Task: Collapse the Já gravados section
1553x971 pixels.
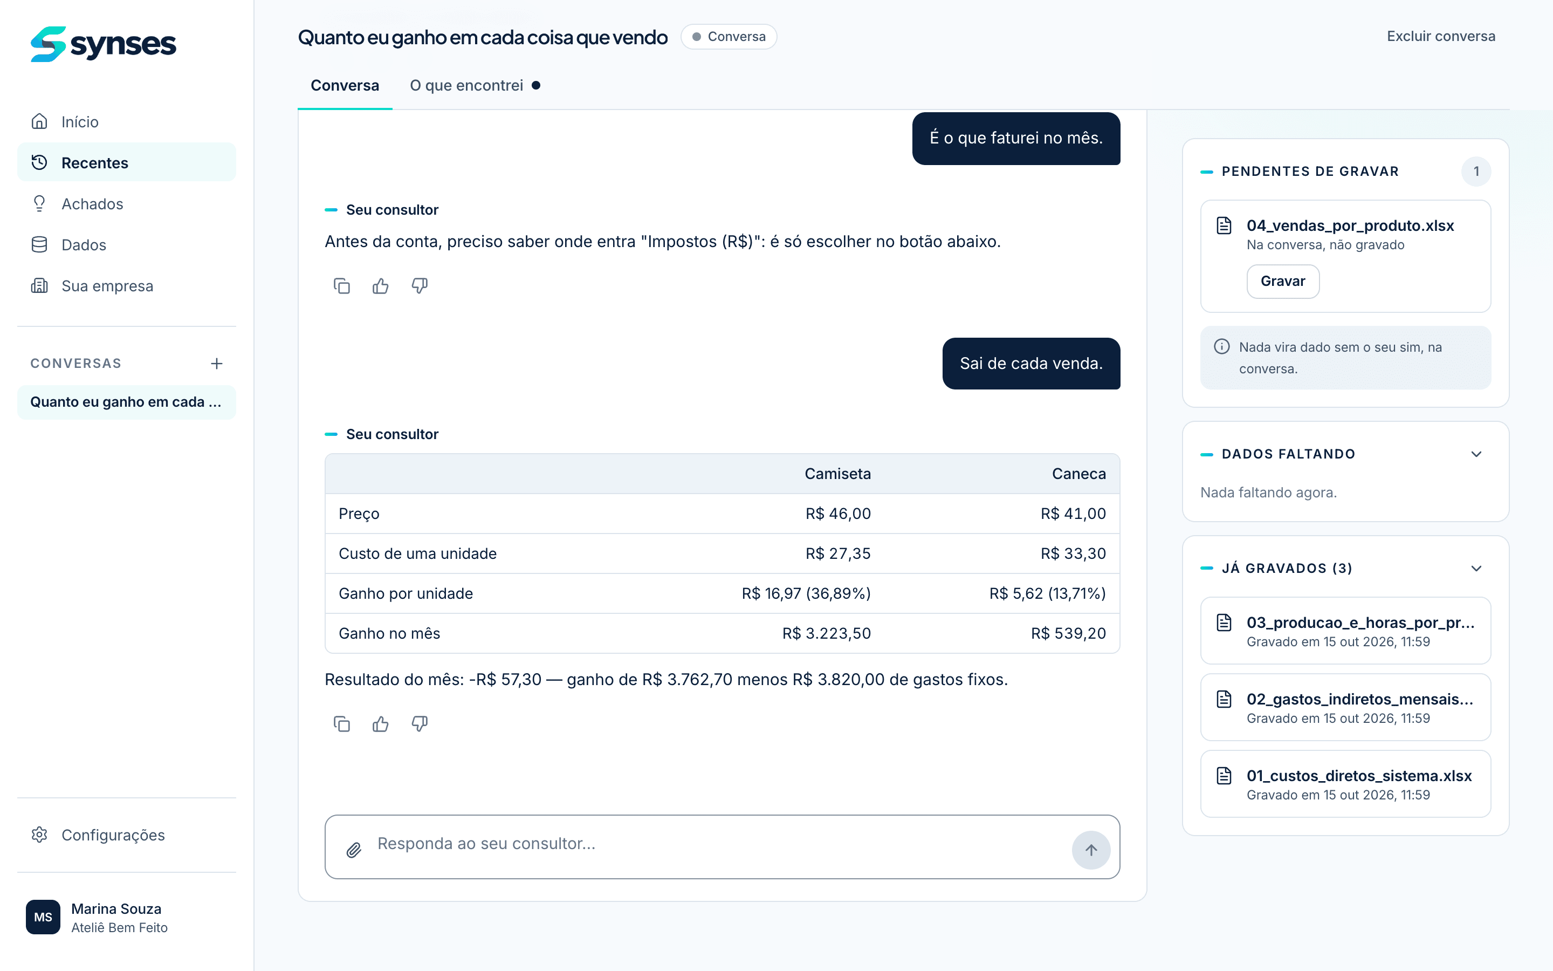Action: tap(1476, 569)
